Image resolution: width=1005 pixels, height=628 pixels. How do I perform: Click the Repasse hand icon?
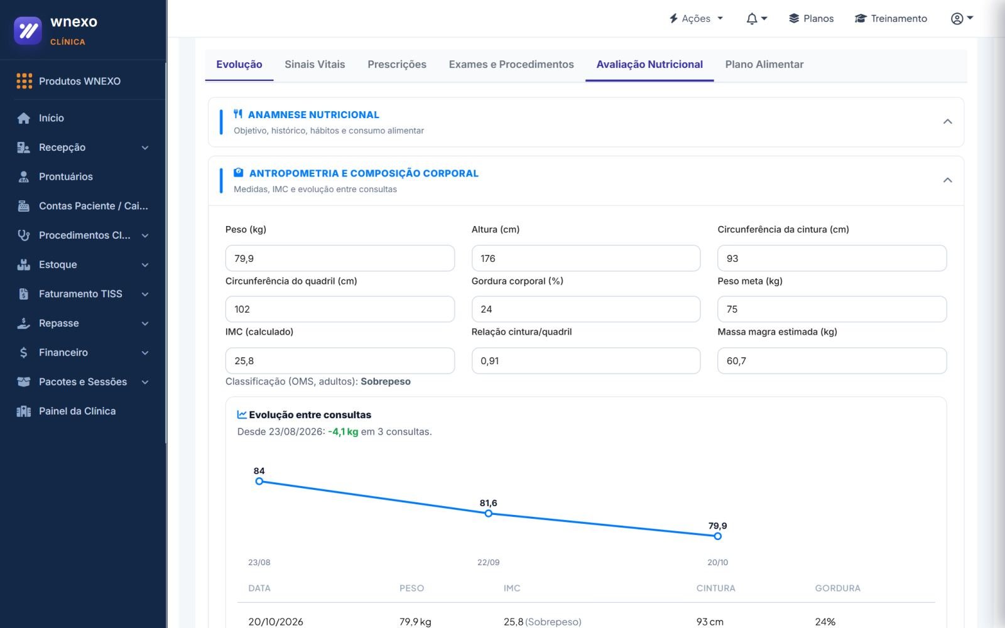[x=24, y=323]
